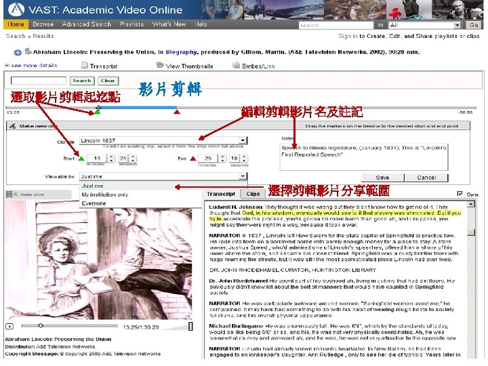
Task: Switch to the Transcript tab
Action: (221, 194)
